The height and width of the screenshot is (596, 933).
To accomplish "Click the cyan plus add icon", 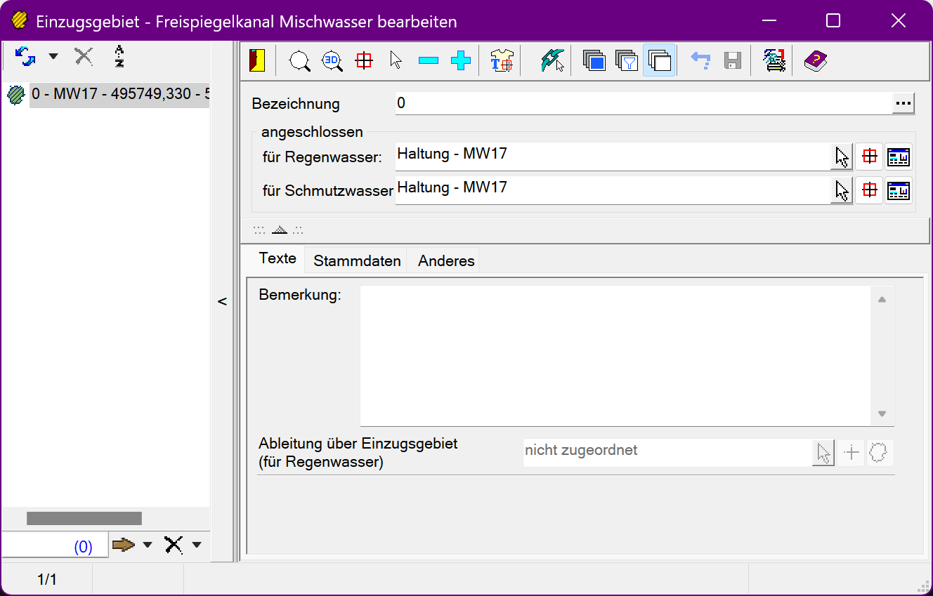I will click(461, 61).
